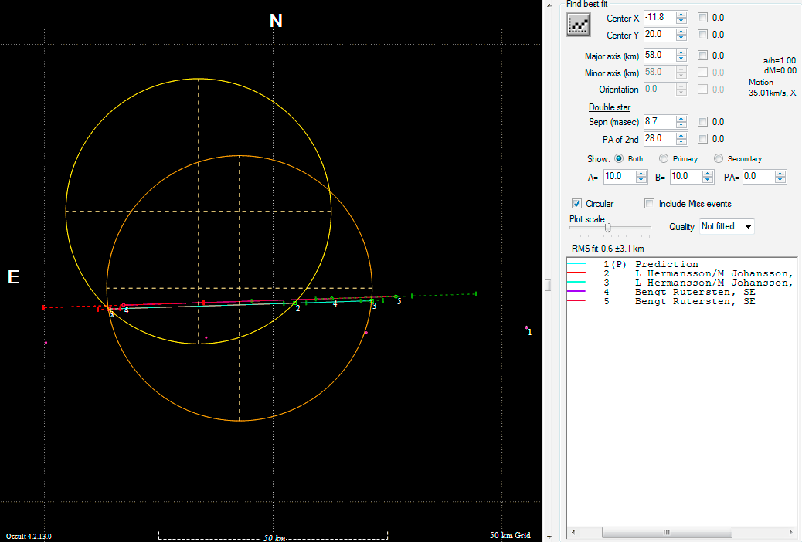Decrease Center Y using its down arrow
This screenshot has height=542, width=802.
coord(681,38)
